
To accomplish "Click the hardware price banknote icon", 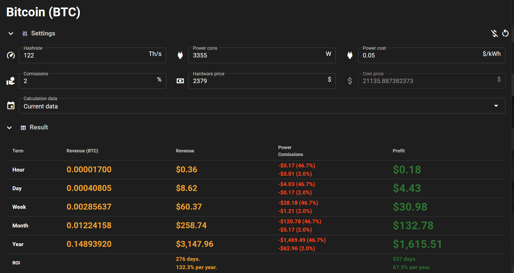I will (180, 81).
